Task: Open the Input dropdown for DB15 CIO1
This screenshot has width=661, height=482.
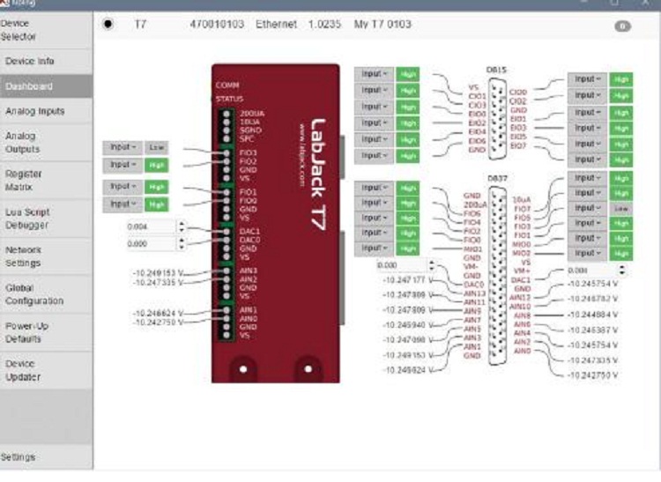Action: point(374,91)
